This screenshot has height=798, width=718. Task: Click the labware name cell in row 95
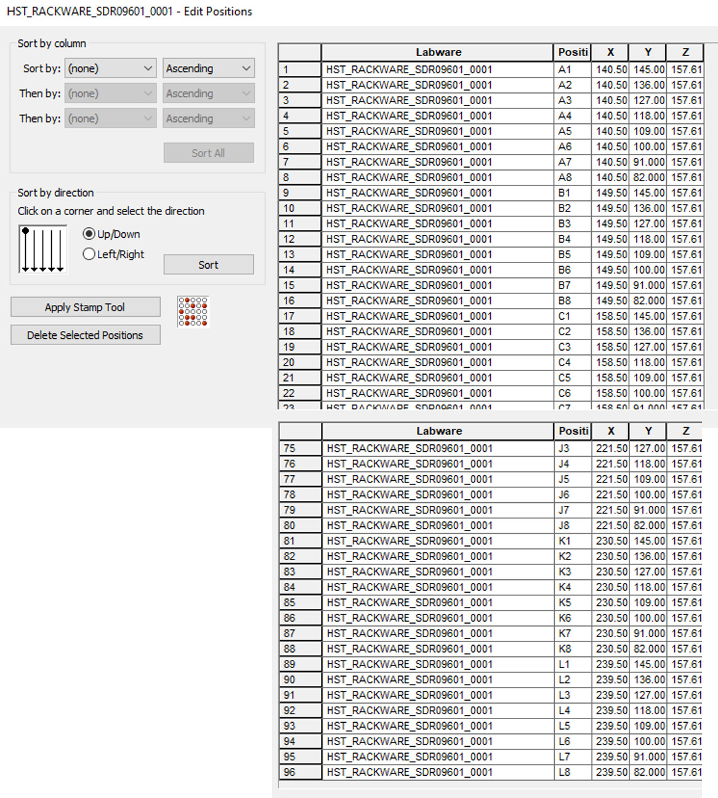pyautogui.click(x=438, y=757)
